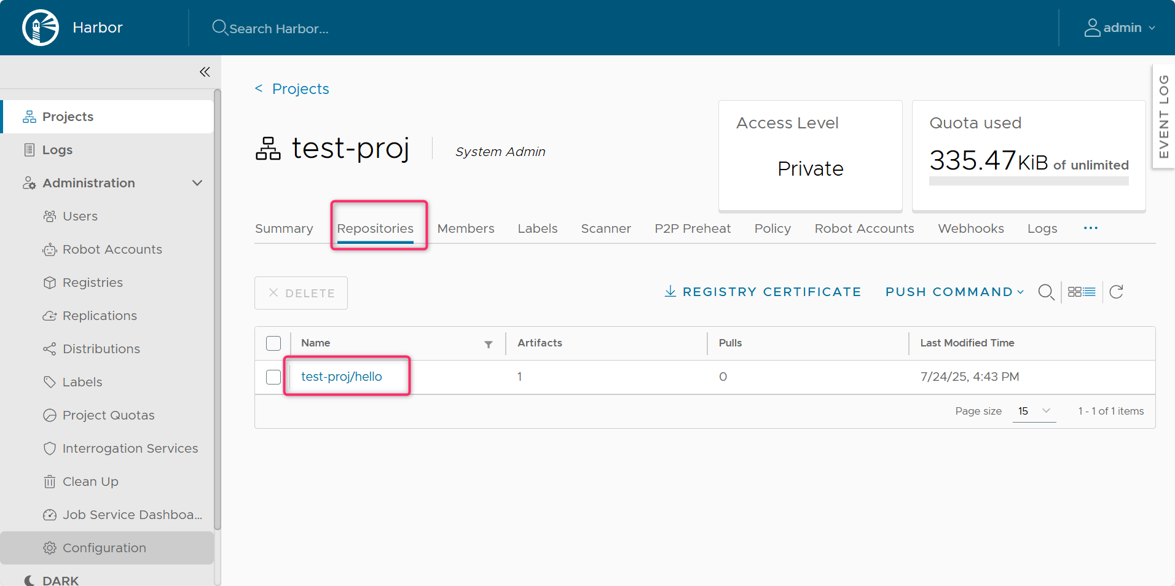Open the test-proj/hello repository link

click(342, 377)
